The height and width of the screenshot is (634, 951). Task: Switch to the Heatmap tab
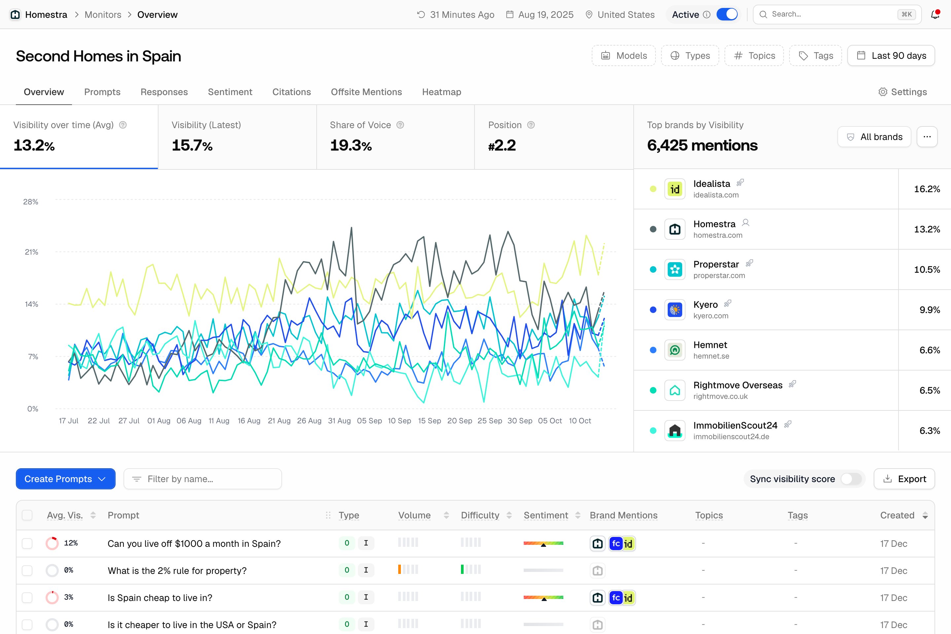tap(441, 92)
